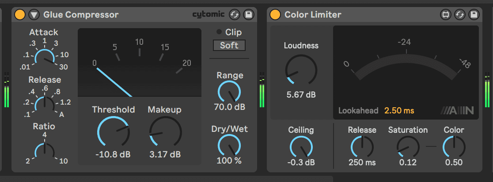The width and height of the screenshot is (493, 182).
Task: Open the Color Limiter Max device editor icon
Action: [446, 15]
